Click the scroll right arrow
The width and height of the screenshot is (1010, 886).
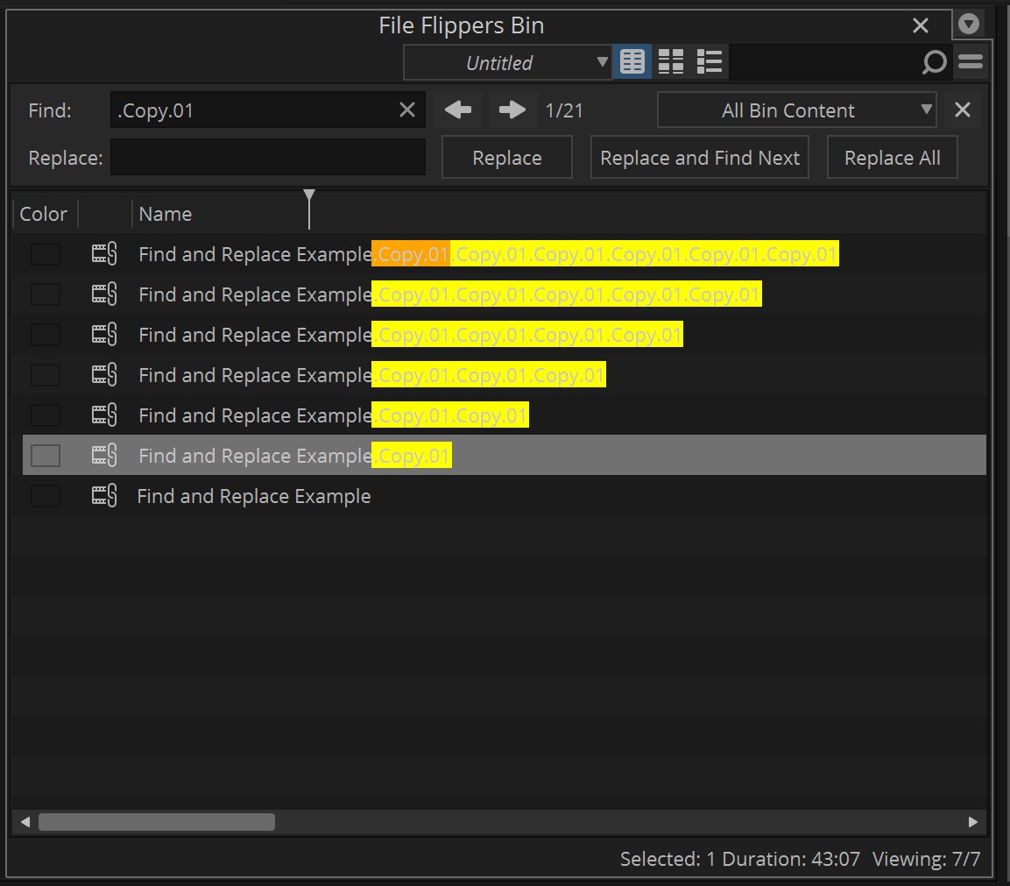(x=972, y=821)
